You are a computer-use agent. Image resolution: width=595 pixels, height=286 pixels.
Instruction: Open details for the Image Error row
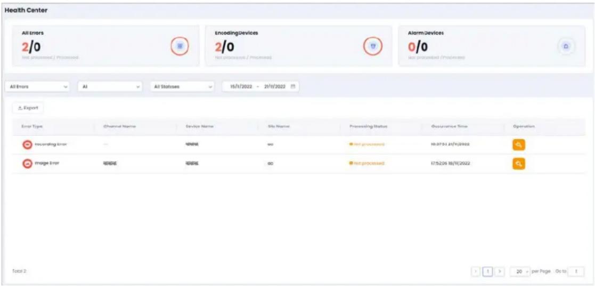519,164
